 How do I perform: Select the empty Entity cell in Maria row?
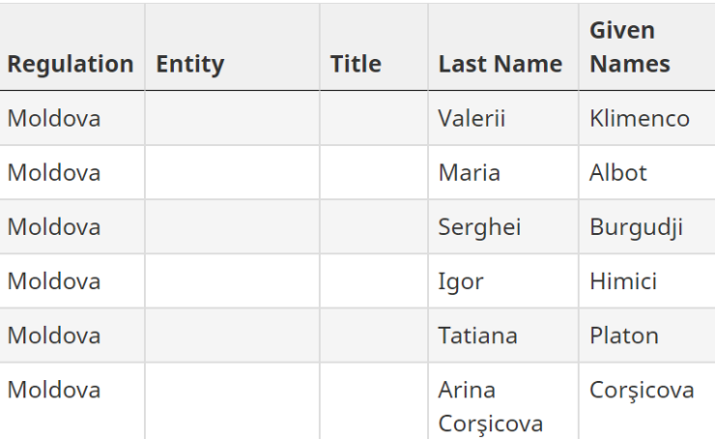[232, 172]
